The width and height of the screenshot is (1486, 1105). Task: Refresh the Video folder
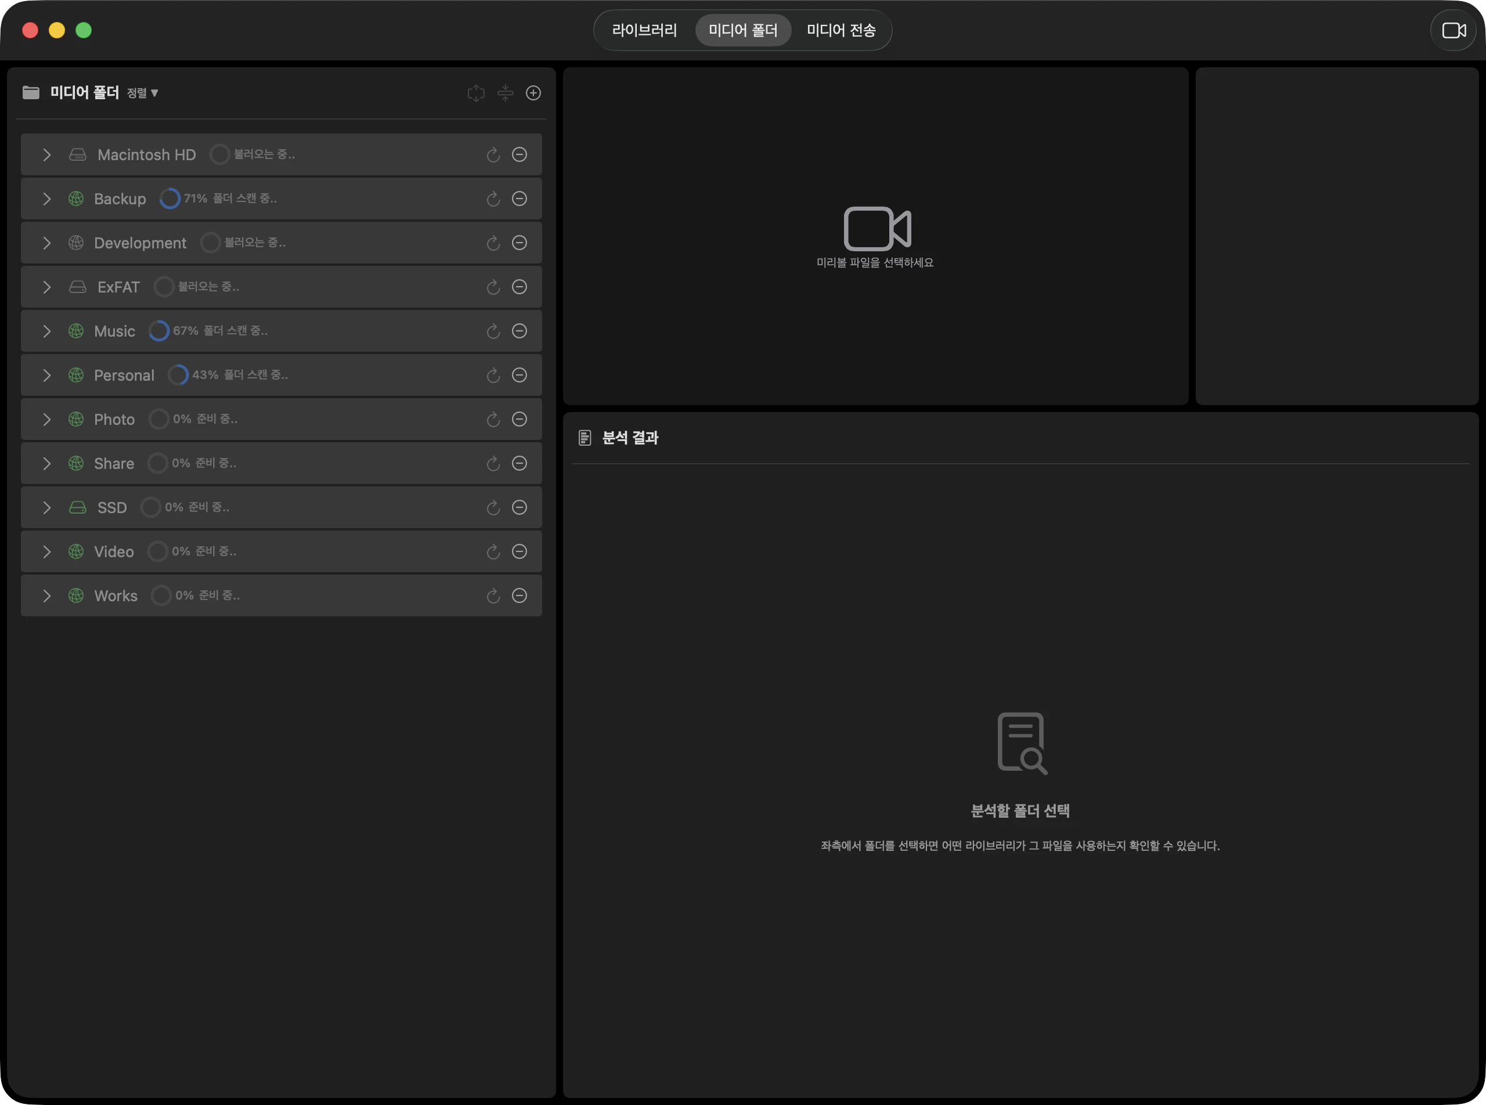[493, 552]
